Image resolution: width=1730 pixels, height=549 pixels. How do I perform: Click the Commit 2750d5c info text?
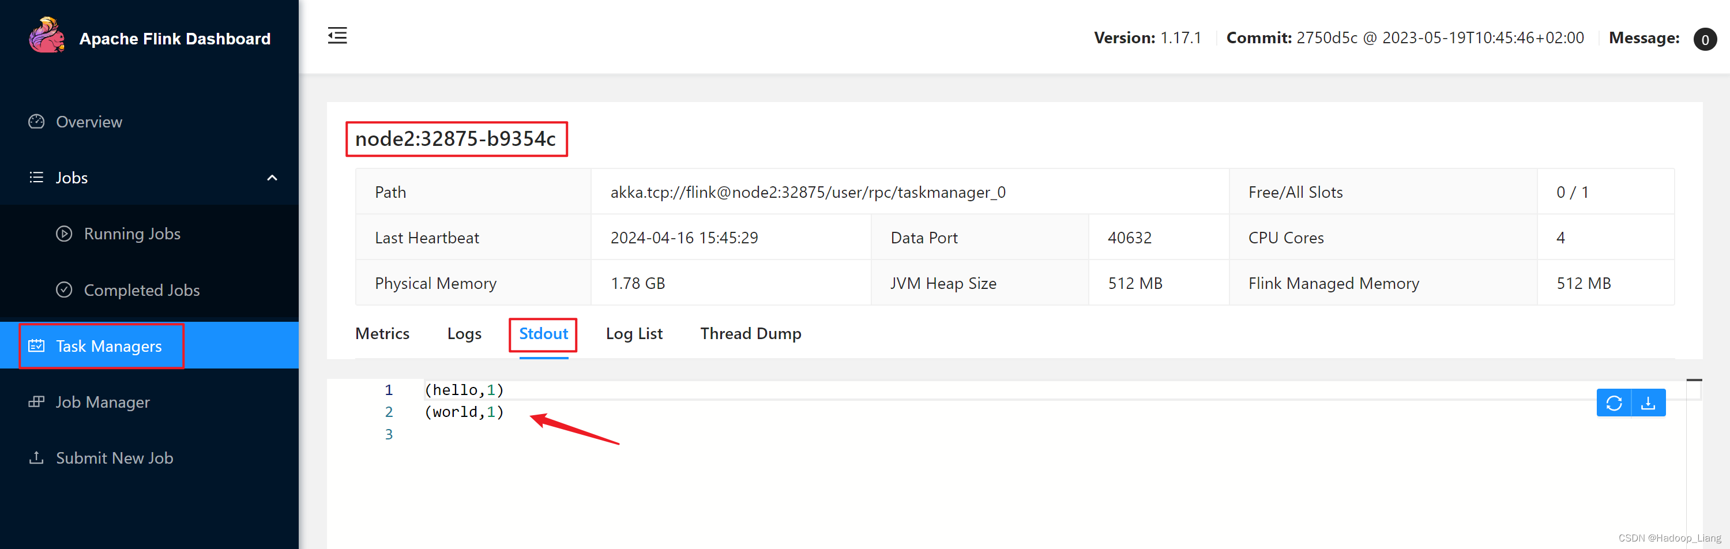coord(1404,37)
